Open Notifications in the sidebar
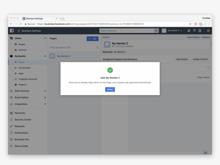This screenshot has width=220, height=165. 21,133
